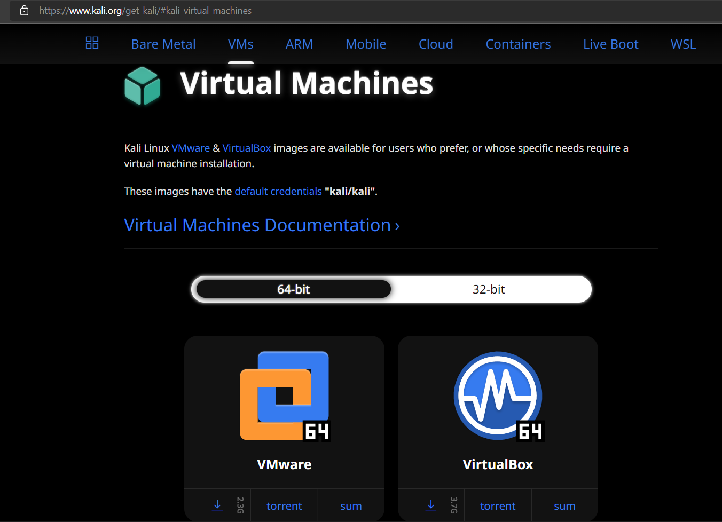722x522 pixels.
Task: Click the 2.3G VMware size label
Action: (x=240, y=505)
